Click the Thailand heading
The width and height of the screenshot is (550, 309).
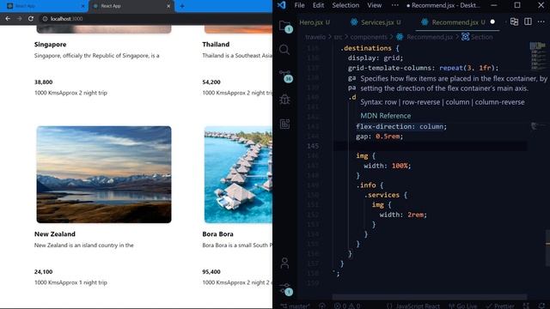pyautogui.click(x=216, y=45)
